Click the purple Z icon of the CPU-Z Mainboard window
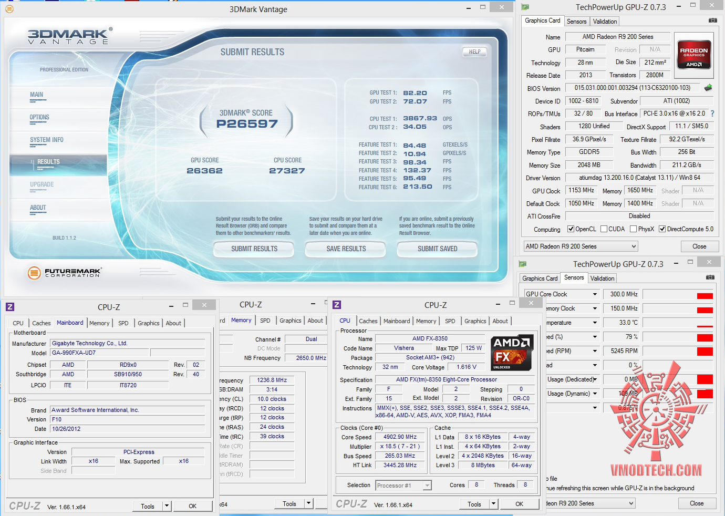This screenshot has width=725, height=516. pyautogui.click(x=10, y=307)
